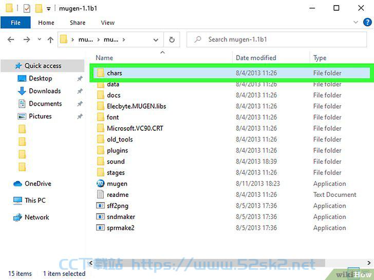Refresh the current folder view
This screenshot has width=374, height=280.
(172, 39)
